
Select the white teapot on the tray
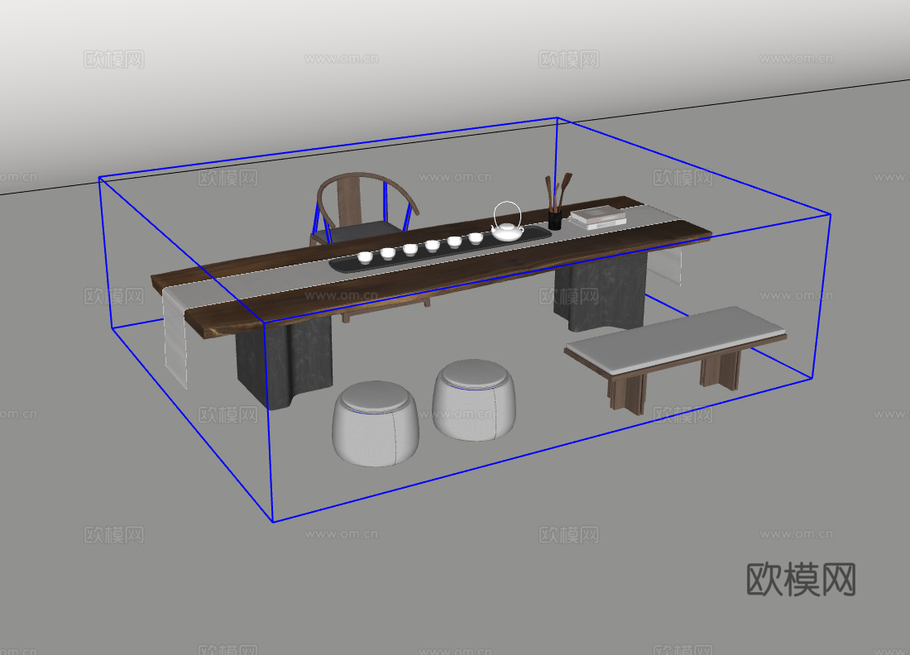click(507, 222)
